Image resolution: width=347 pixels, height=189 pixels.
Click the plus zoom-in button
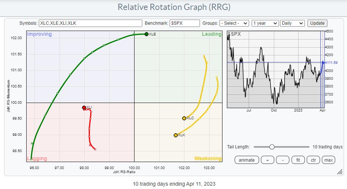pos(267,160)
